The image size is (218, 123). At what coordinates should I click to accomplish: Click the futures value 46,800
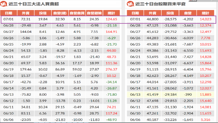click(x=153, y=19)
